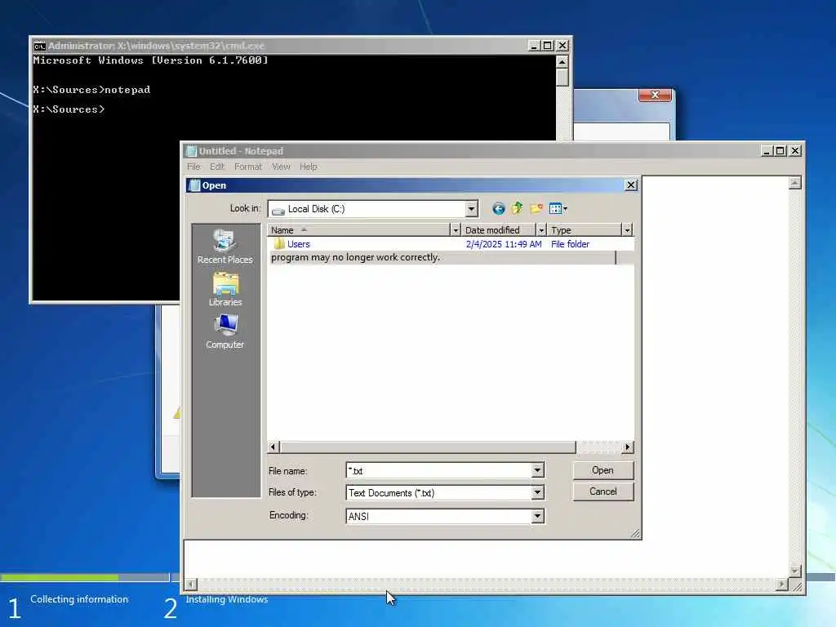
Task: Click the Open dialog title icon
Action: point(194,185)
